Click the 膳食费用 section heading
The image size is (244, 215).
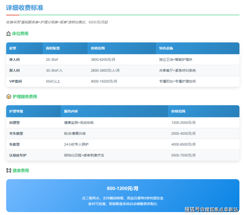click(20, 171)
